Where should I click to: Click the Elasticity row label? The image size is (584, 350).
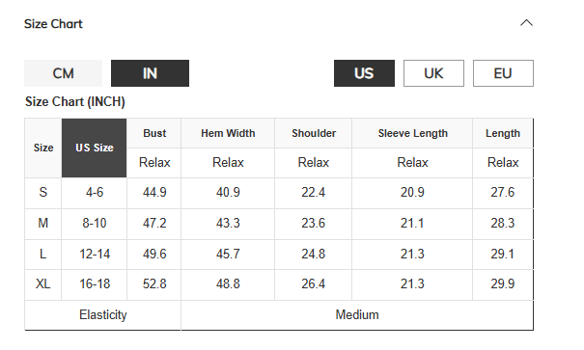click(x=102, y=315)
